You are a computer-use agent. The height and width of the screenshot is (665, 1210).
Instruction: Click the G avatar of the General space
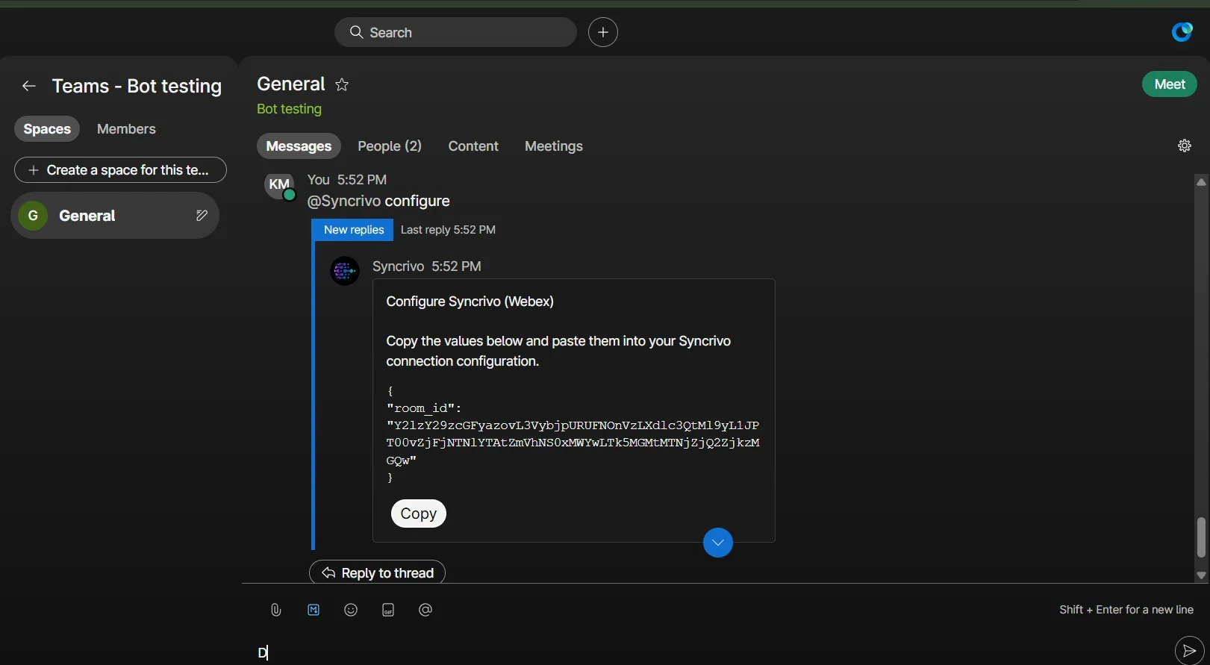pos(33,216)
